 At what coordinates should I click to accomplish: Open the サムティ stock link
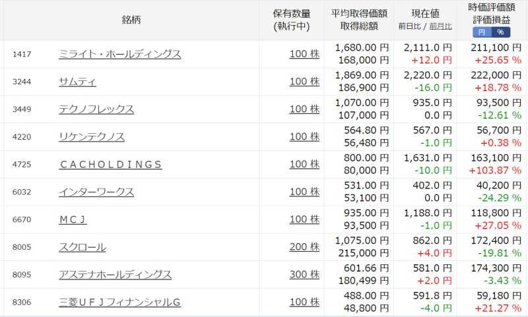click(77, 82)
